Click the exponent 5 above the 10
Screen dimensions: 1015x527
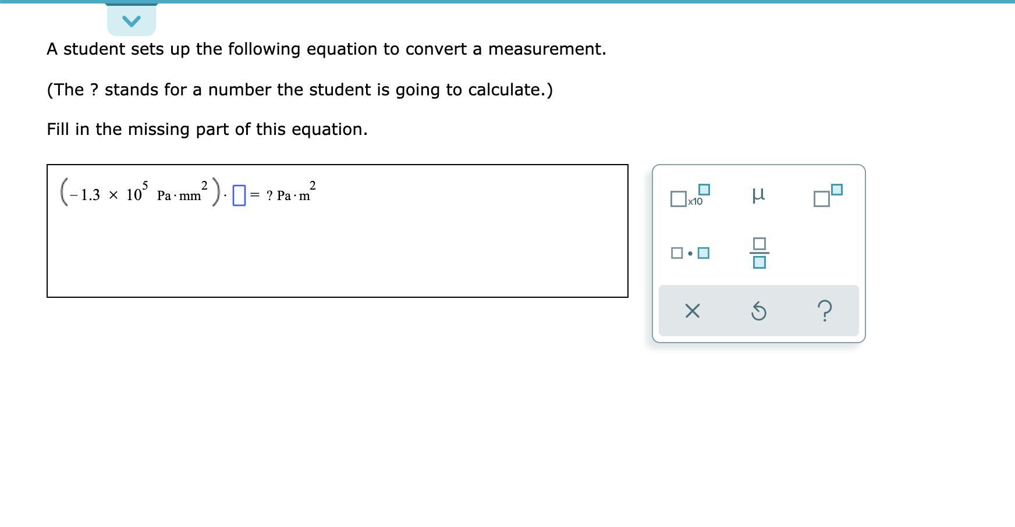click(145, 185)
